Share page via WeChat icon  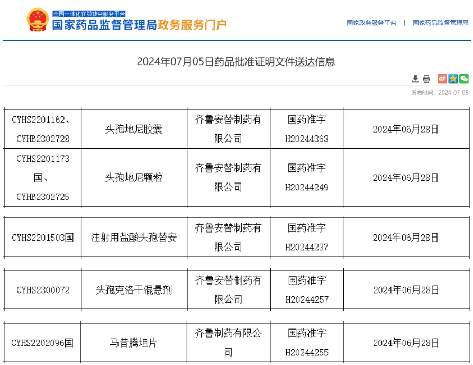(x=464, y=79)
